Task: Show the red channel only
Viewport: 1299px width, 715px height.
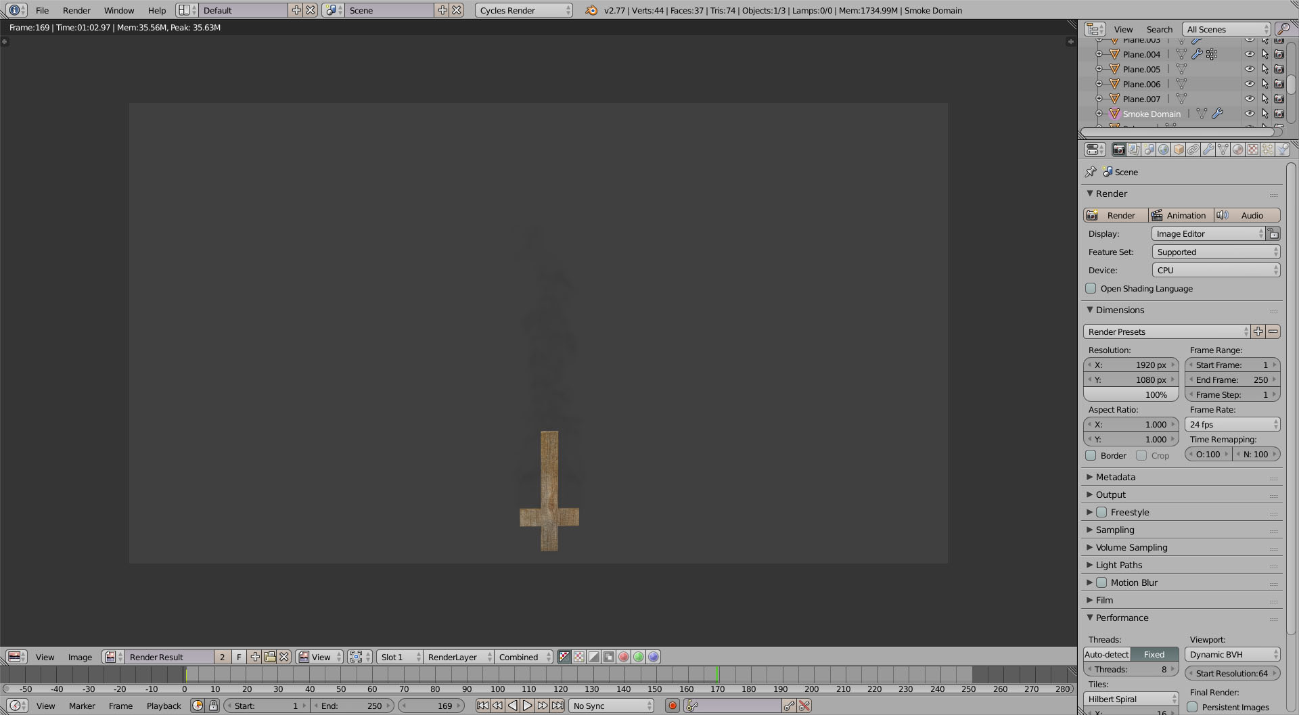Action: [x=624, y=657]
